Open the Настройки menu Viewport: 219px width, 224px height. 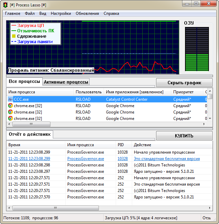point(61,13)
